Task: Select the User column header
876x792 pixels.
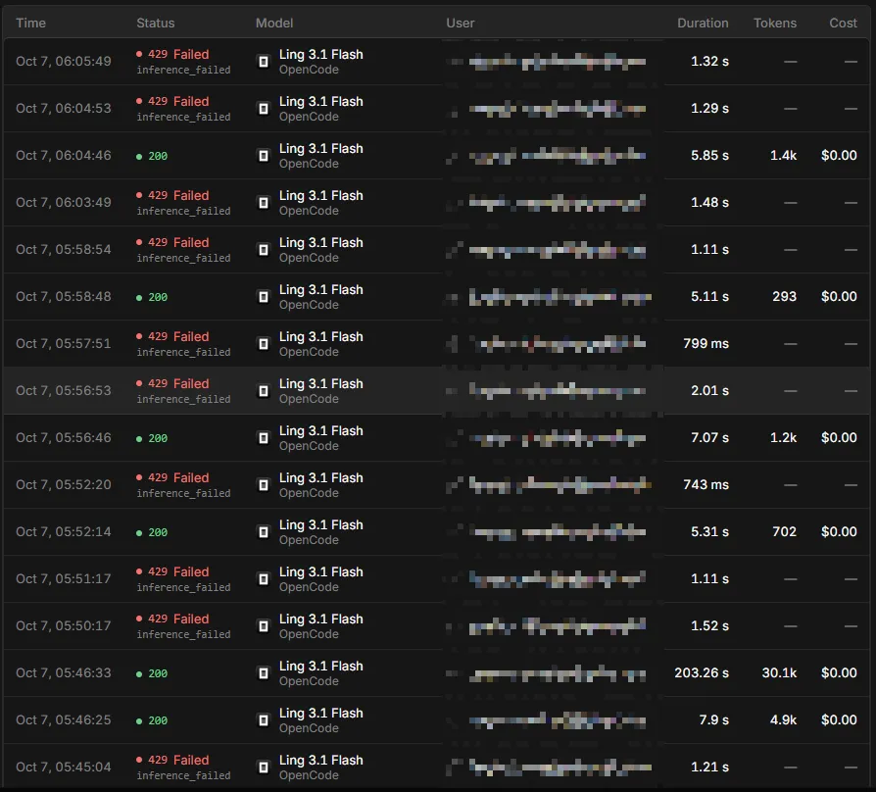Action: (461, 23)
